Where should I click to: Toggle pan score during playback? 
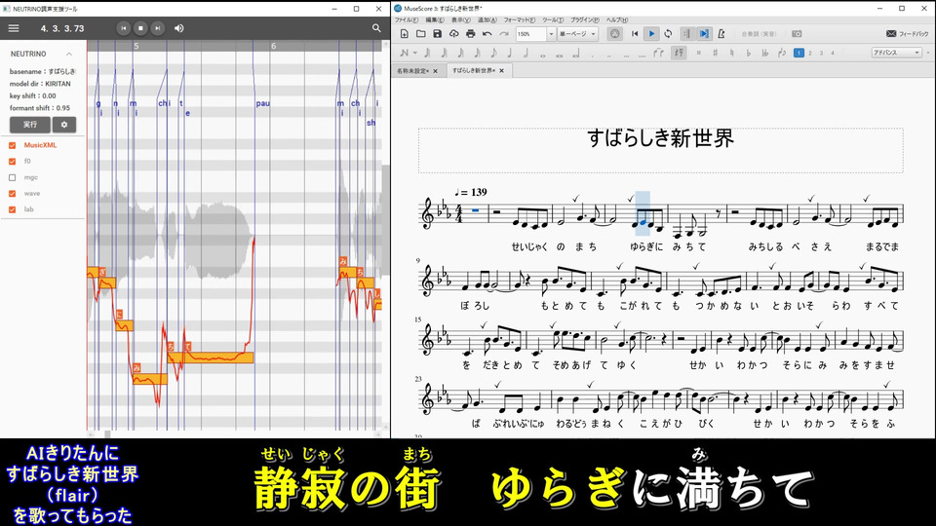point(704,34)
